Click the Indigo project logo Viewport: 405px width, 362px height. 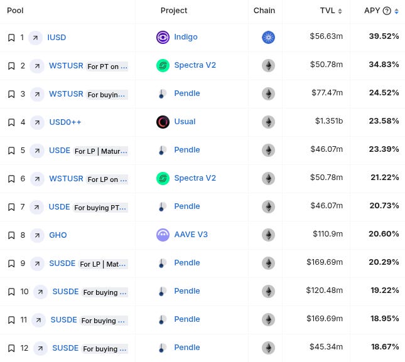pos(163,37)
